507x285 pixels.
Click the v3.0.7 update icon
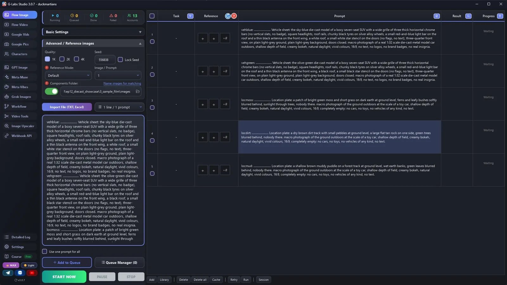coord(16,280)
